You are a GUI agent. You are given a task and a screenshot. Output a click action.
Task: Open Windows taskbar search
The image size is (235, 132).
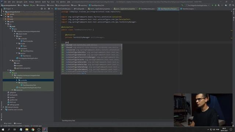click(x=9, y=129)
